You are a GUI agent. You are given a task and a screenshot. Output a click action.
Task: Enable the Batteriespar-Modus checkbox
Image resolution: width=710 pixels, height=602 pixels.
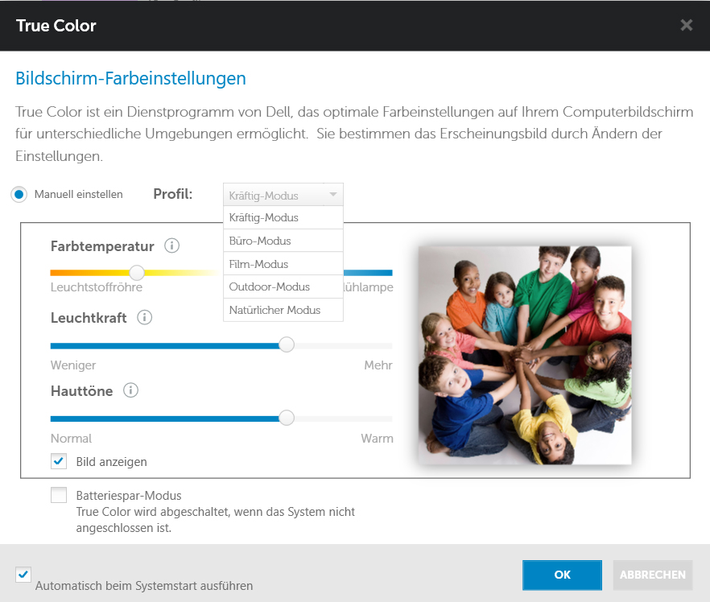pos(59,495)
